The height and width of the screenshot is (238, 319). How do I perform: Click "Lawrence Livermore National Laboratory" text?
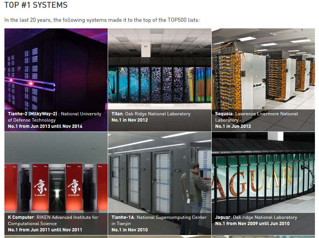(x=257, y=117)
